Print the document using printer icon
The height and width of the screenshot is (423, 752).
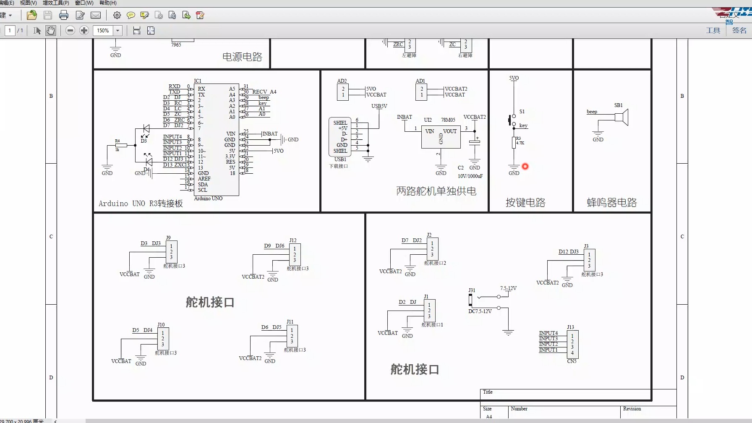pos(64,16)
